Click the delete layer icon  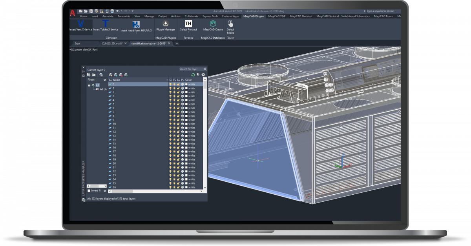coord(121,74)
